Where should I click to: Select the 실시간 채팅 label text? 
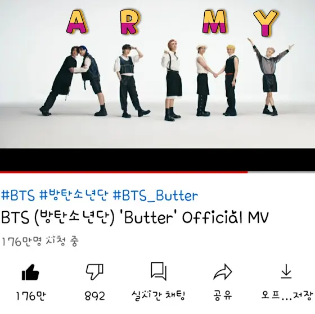(158, 296)
